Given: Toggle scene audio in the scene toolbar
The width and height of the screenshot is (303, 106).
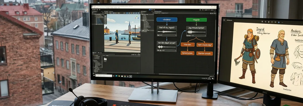Looking at the screenshot, I should coord(132,13).
